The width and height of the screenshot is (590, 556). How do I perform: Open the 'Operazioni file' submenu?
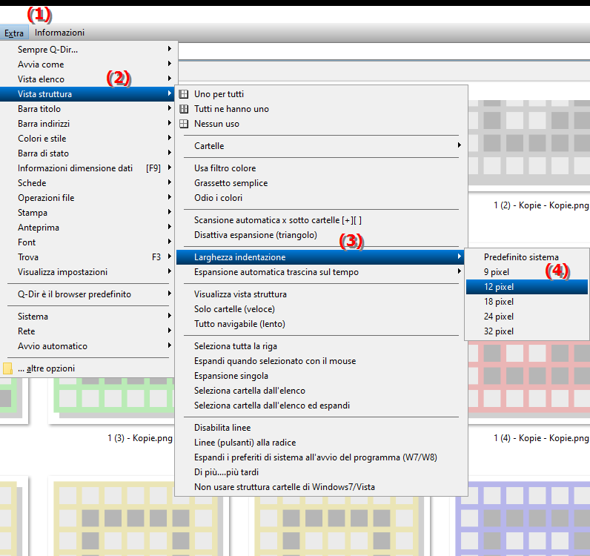pos(87,198)
